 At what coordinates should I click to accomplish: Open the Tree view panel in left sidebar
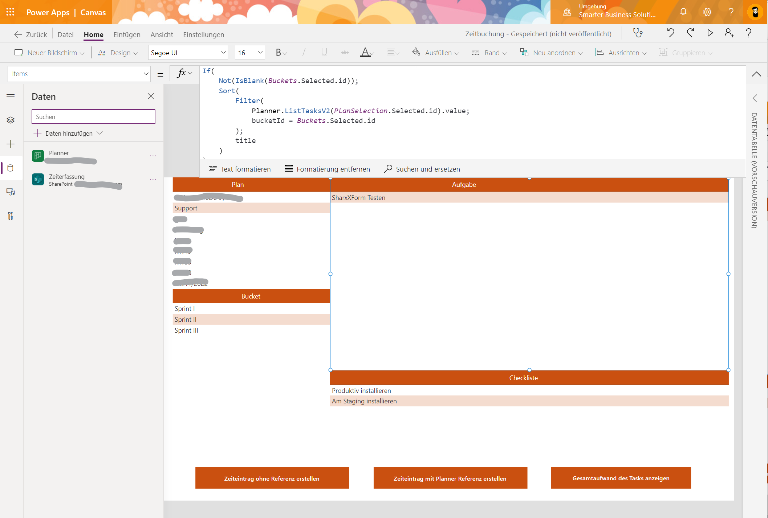pyautogui.click(x=11, y=120)
